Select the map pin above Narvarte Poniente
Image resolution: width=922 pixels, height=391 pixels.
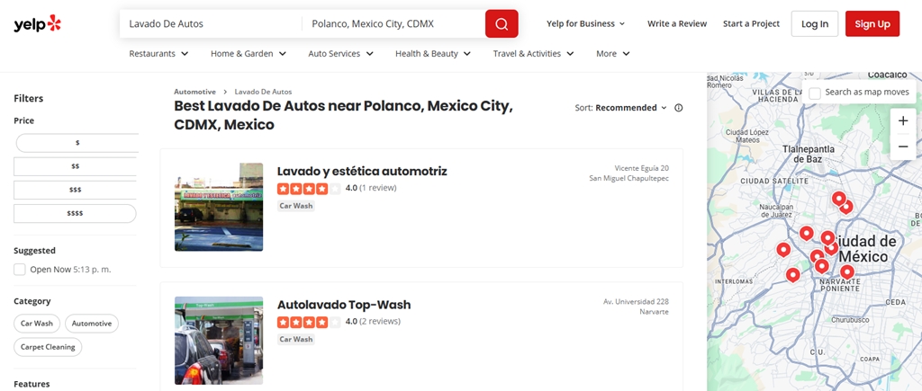click(x=846, y=271)
